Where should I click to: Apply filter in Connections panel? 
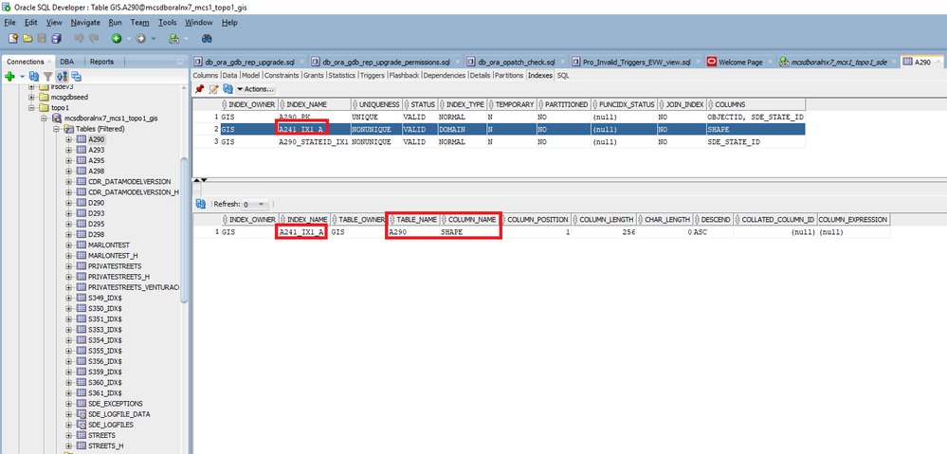(x=47, y=77)
